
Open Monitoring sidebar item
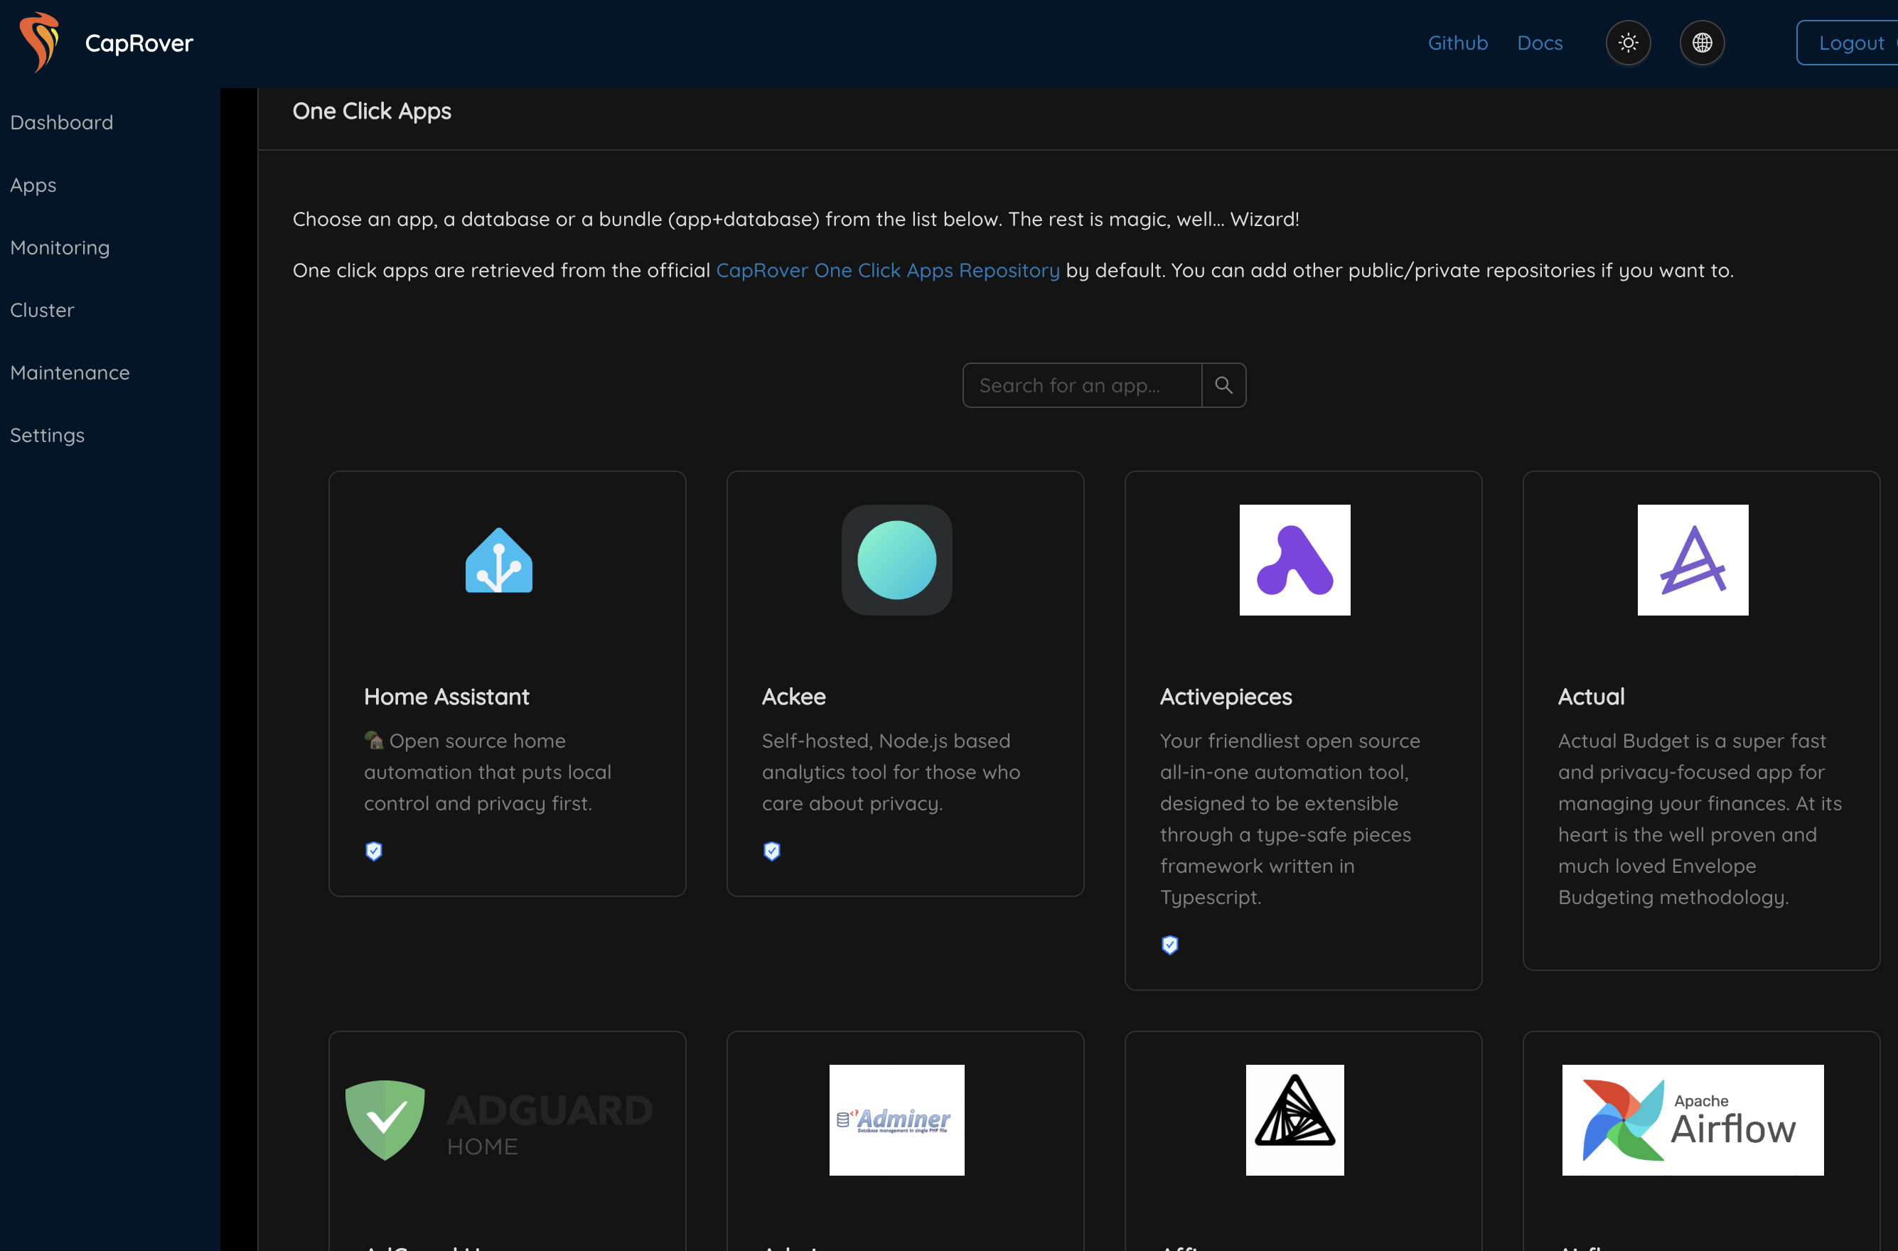click(60, 248)
